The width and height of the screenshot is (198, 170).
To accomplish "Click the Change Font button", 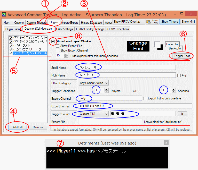I will click(x=138, y=46).
